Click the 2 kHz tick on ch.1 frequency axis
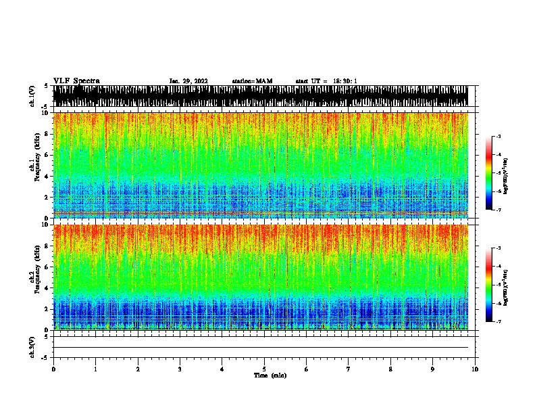 point(47,197)
